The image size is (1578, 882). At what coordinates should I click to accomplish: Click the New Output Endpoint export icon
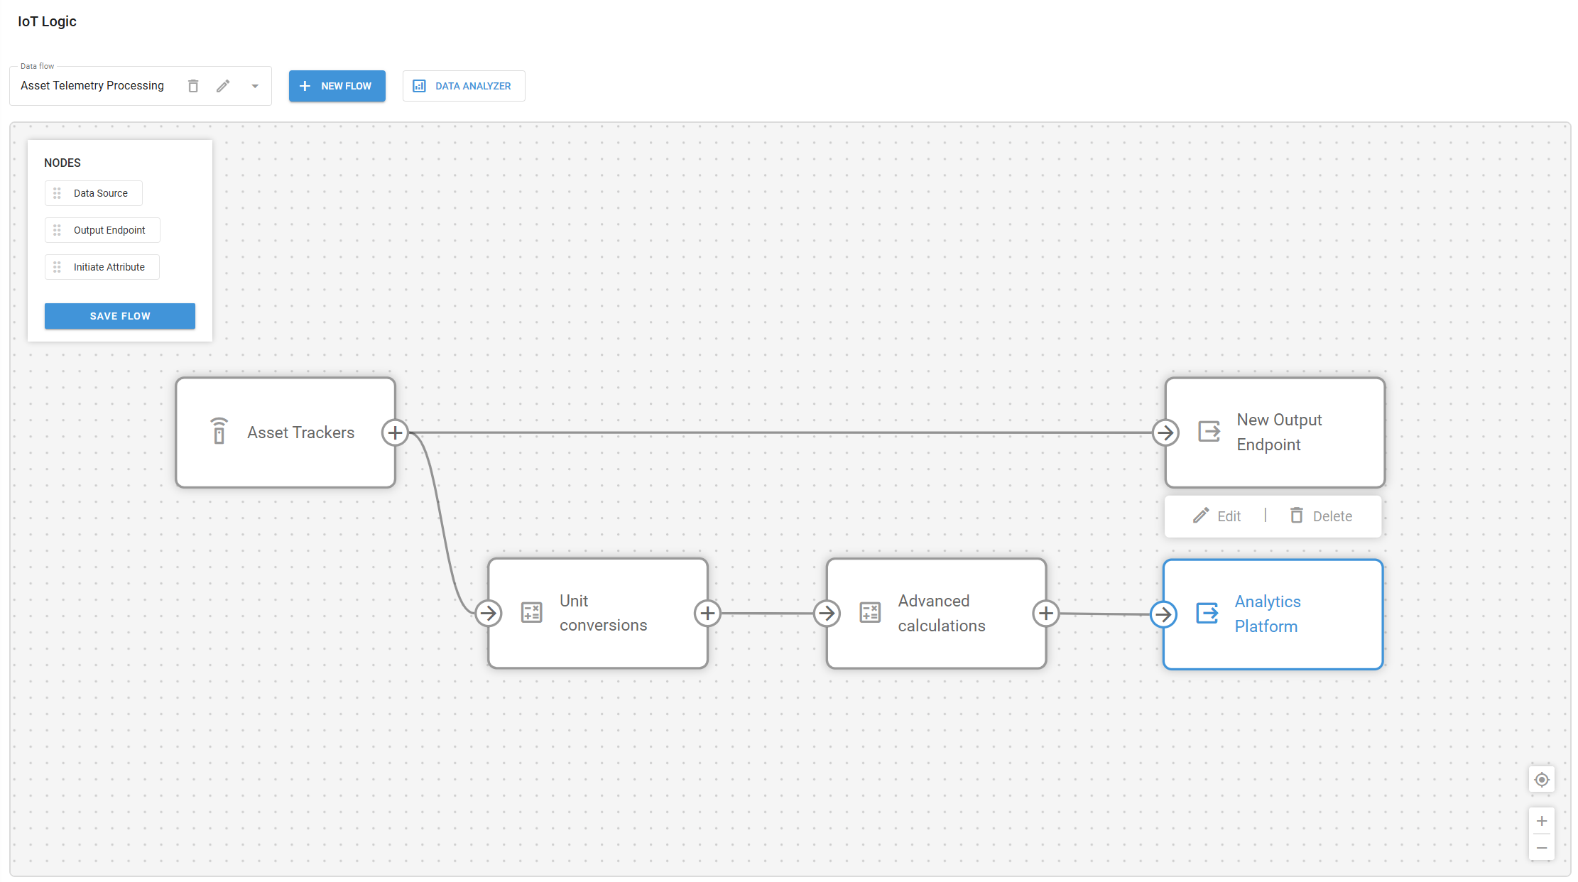point(1209,432)
